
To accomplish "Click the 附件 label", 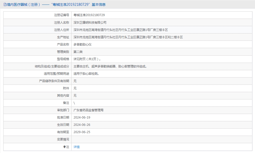I will 66,88.
